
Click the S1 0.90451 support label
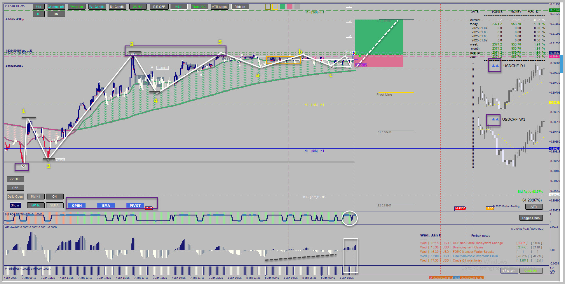click(x=384, y=132)
